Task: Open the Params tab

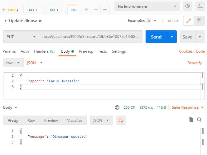Action: coord(9,51)
